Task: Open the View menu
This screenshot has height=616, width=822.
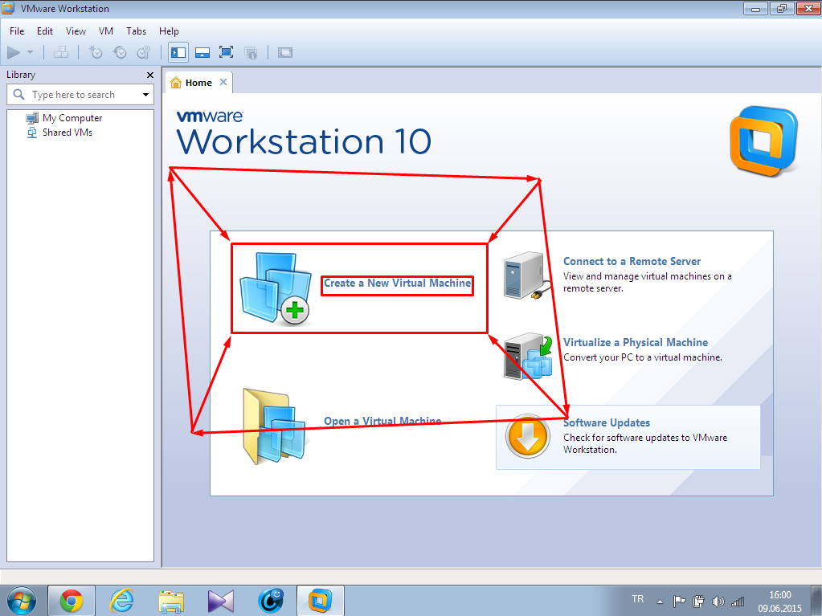Action: coord(76,31)
